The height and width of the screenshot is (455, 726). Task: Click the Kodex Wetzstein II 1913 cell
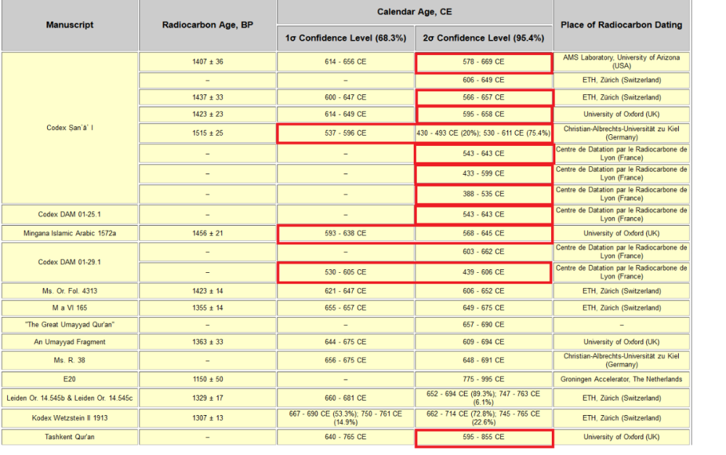coord(70,418)
